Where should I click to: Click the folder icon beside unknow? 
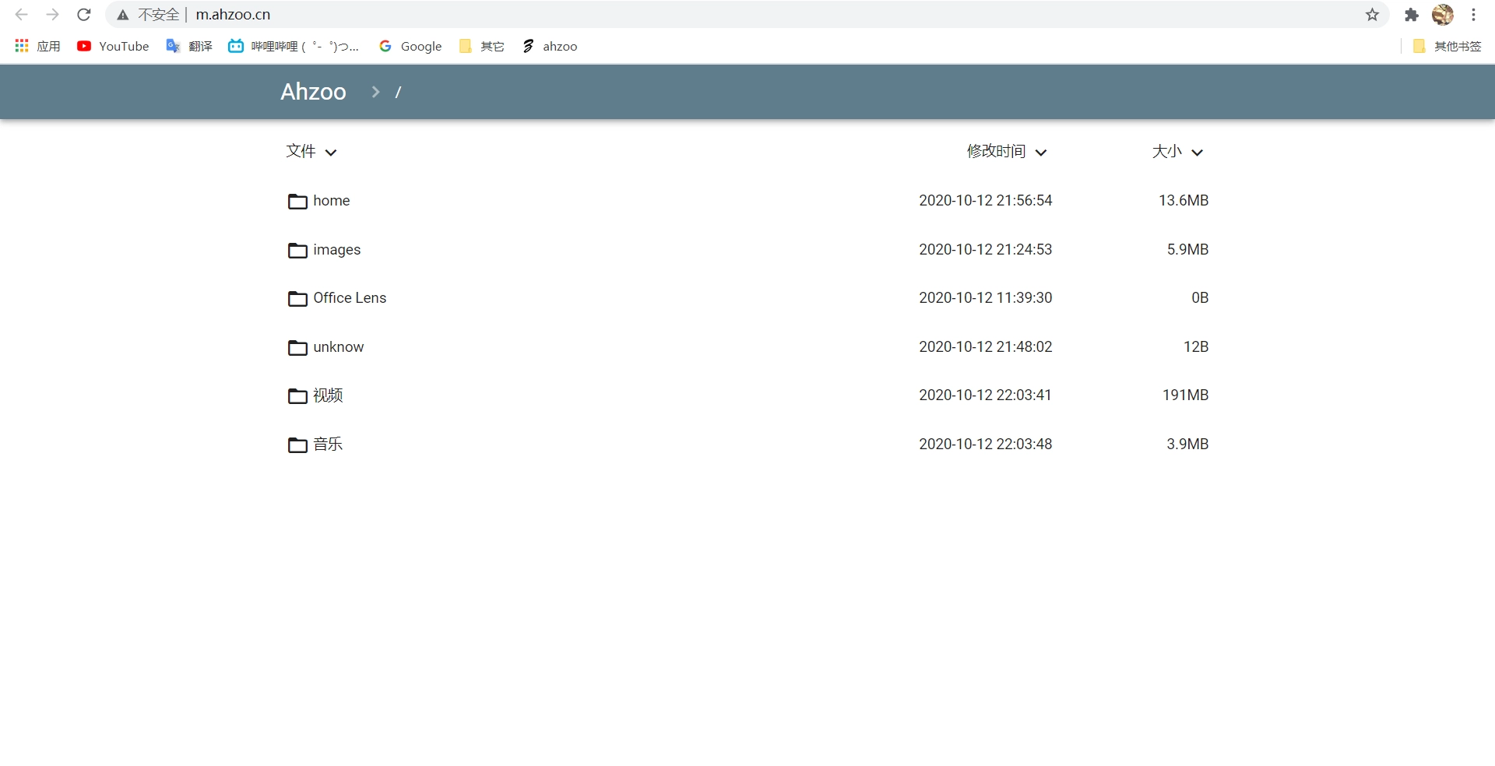(297, 347)
